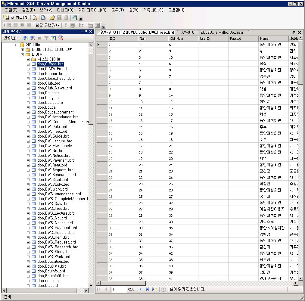Open the Activity Monitor toolbar icon
This screenshot has height=301, width=305.
pyautogui.click(x=75, y=17)
